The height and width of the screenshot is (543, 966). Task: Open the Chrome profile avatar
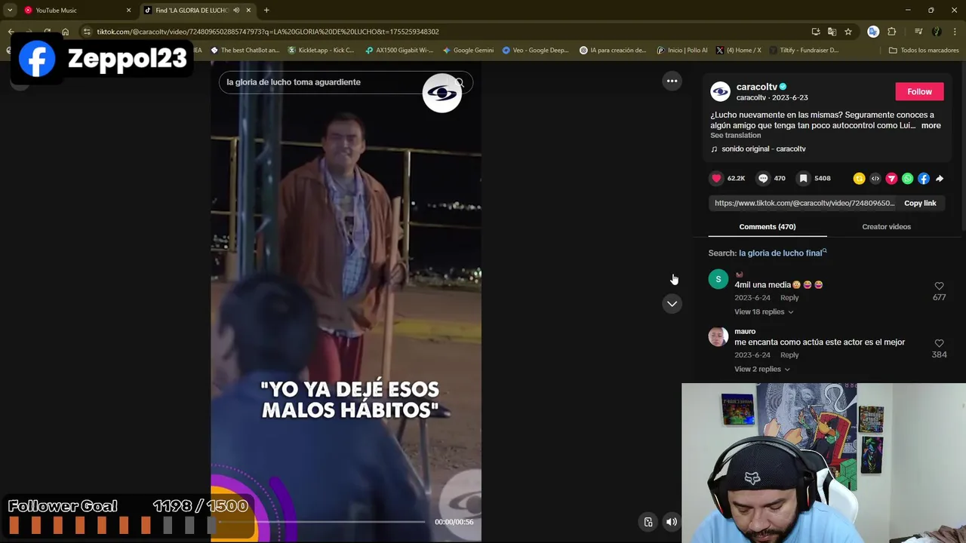point(937,32)
